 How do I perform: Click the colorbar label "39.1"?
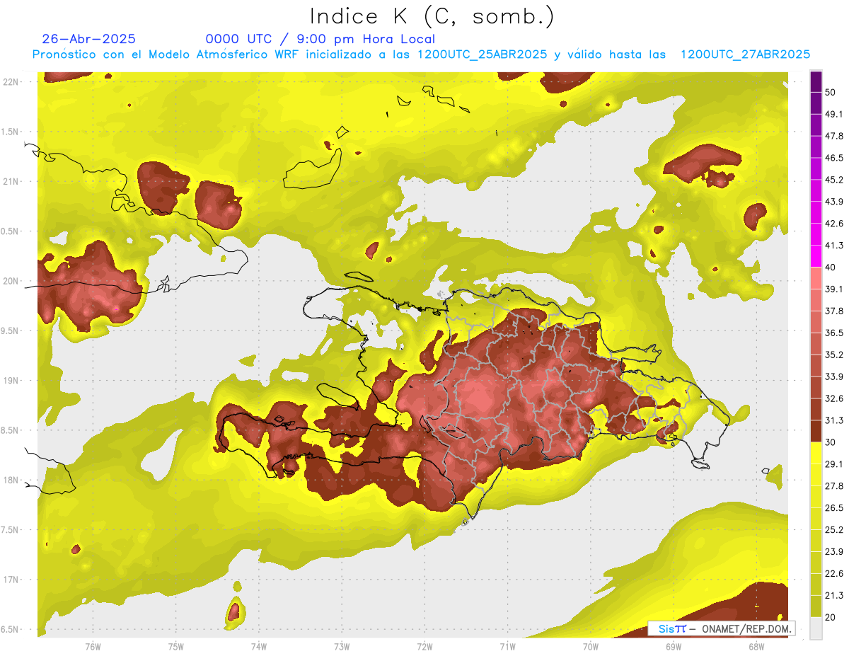click(834, 289)
